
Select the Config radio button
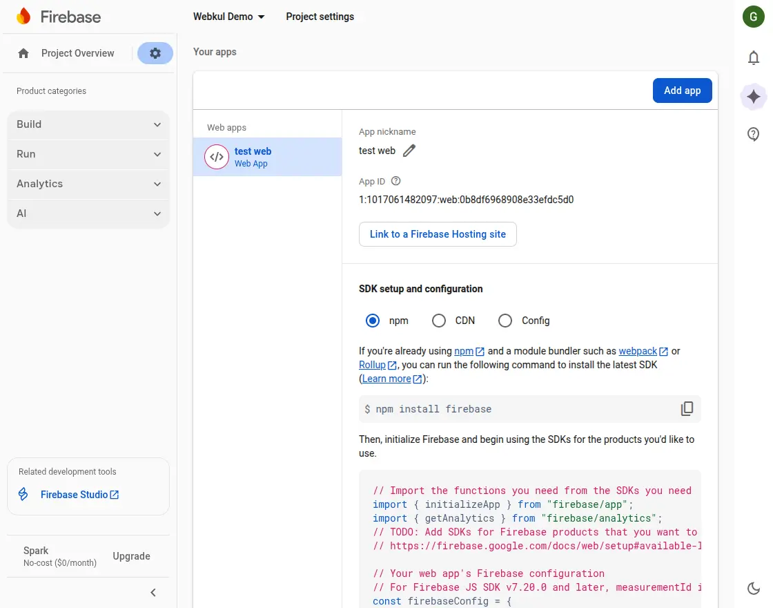pos(505,321)
